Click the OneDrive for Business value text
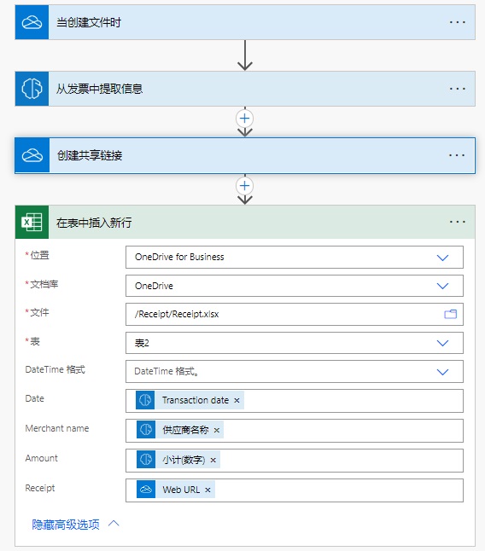This screenshot has height=551, width=485. point(179,258)
